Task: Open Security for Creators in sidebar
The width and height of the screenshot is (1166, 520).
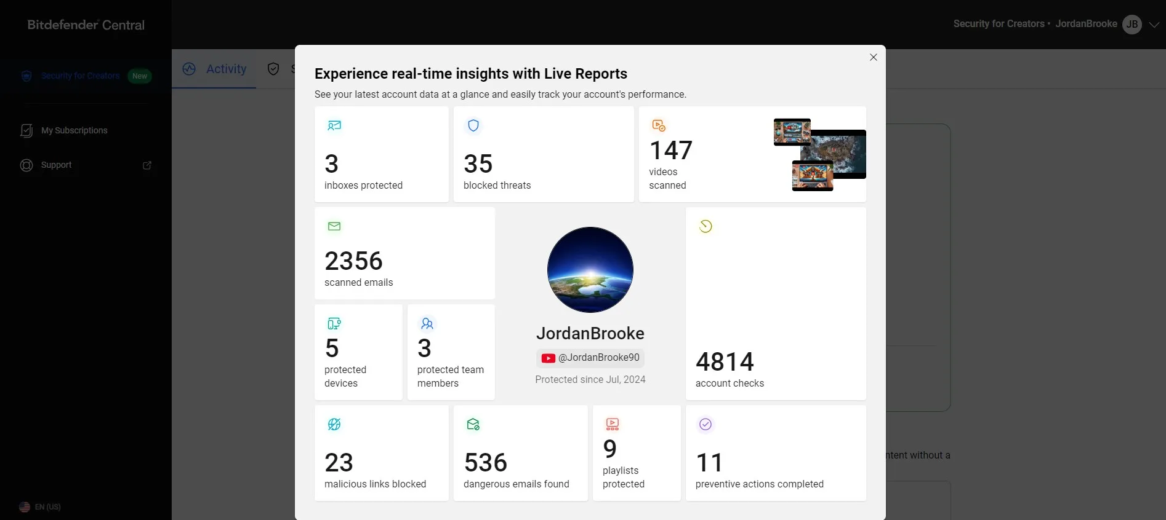Action: (x=81, y=76)
